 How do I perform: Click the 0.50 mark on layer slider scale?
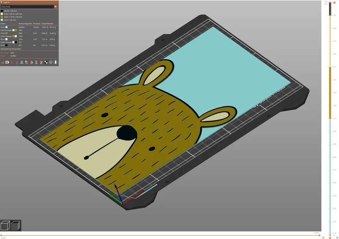[334, 196]
